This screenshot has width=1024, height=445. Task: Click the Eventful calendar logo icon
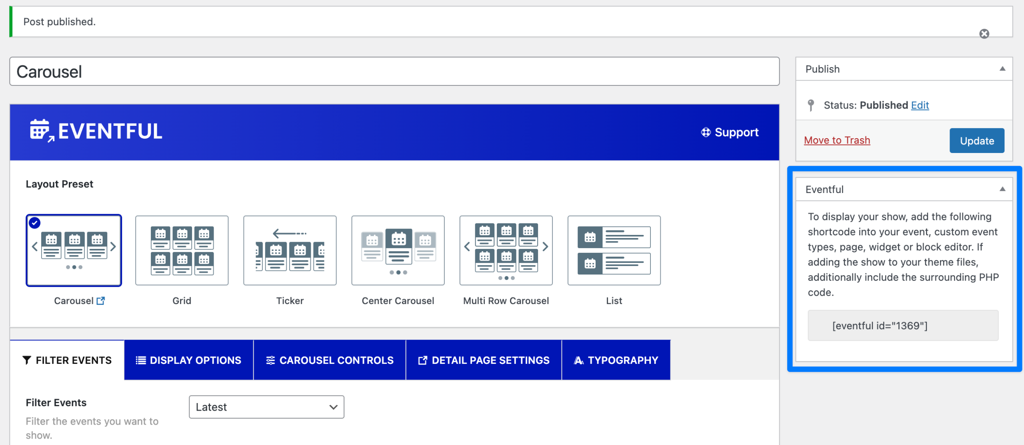42,131
